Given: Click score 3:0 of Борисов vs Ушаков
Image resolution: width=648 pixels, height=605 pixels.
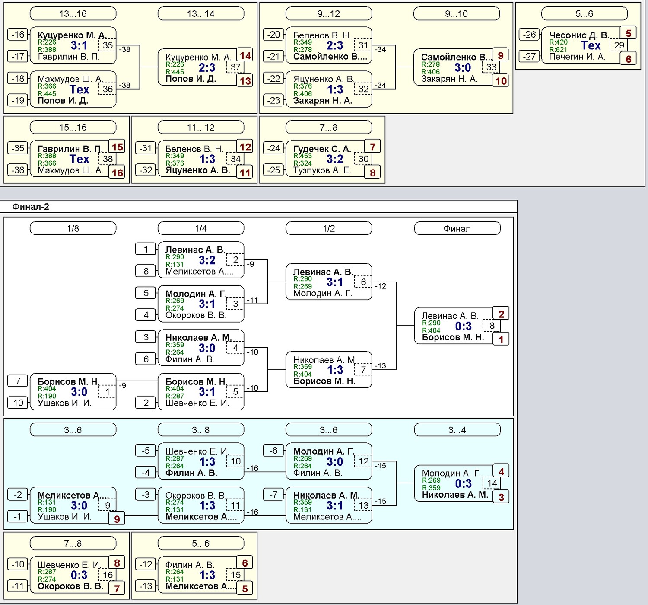Looking at the screenshot, I should click(x=79, y=392).
